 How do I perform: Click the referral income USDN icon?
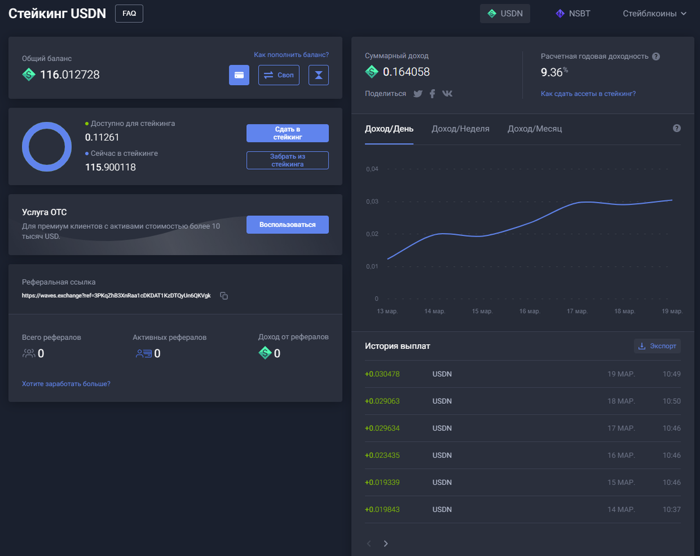265,353
